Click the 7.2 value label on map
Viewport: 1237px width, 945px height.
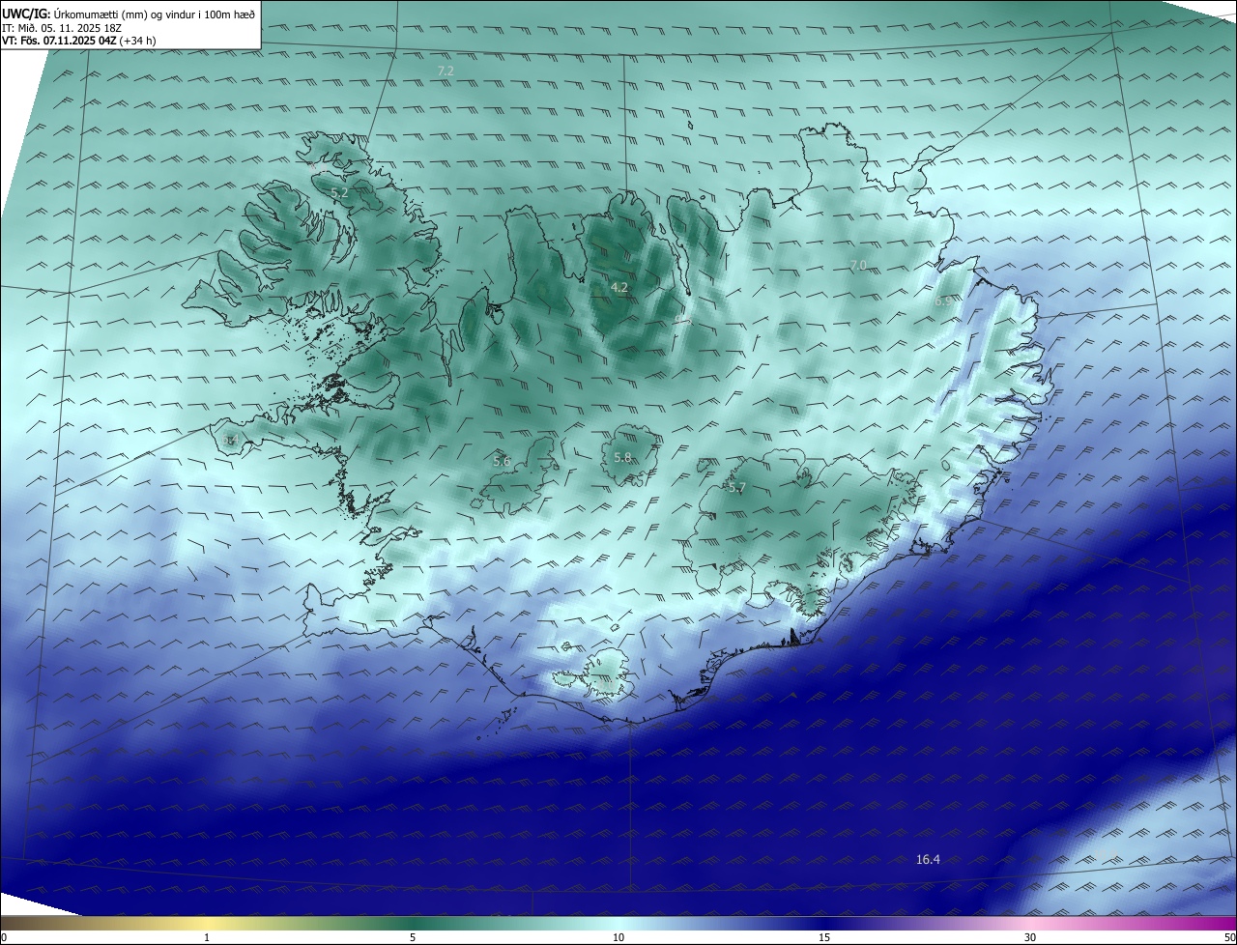point(446,72)
